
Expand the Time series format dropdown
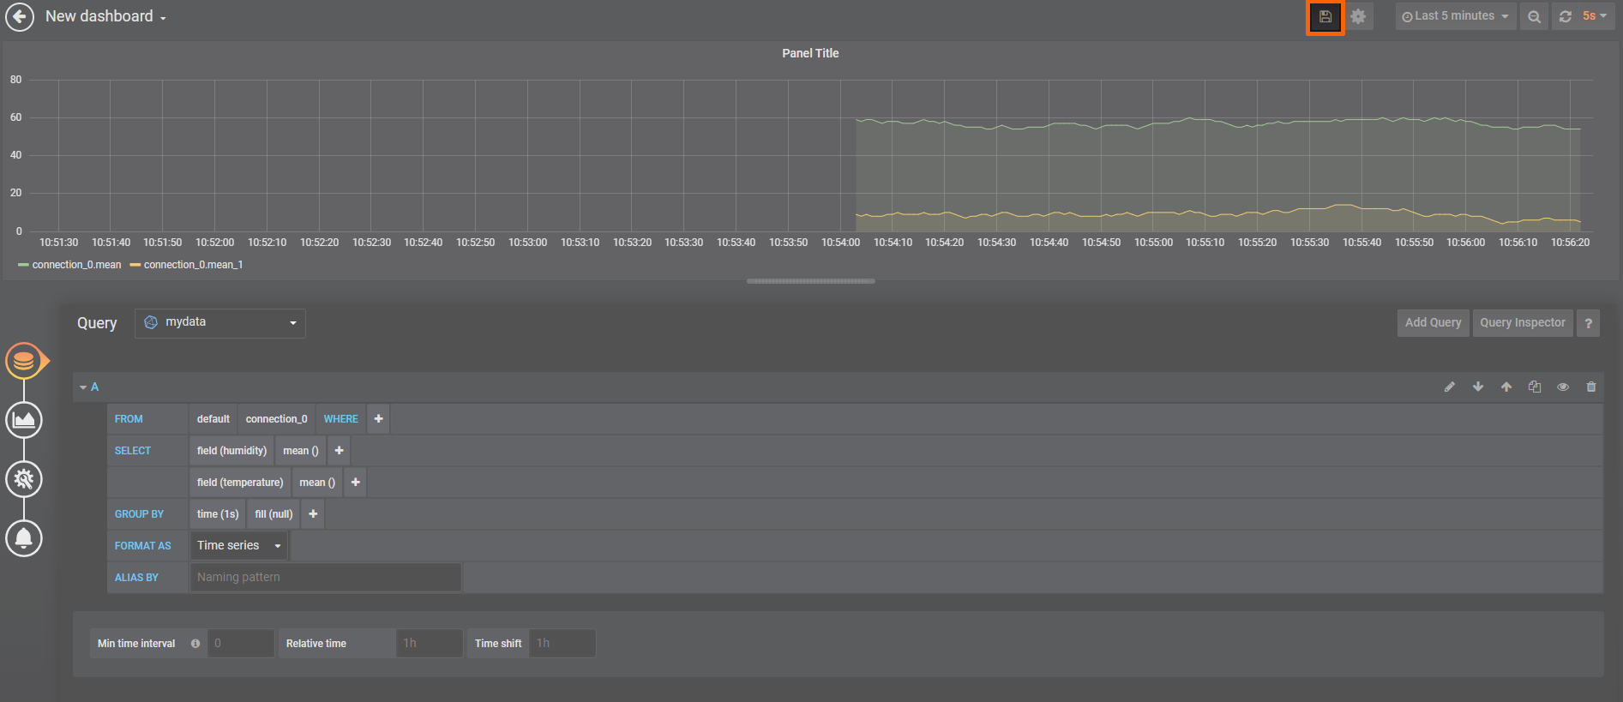[x=238, y=546]
